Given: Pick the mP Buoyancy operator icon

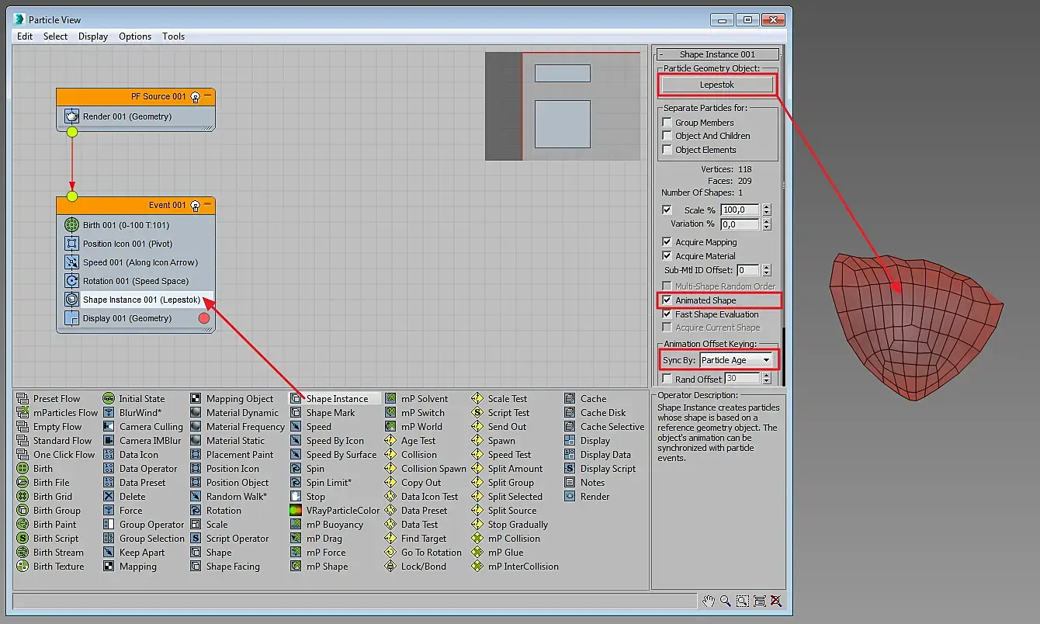Looking at the screenshot, I should 296,525.
